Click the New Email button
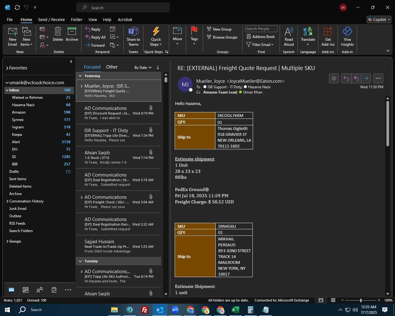This screenshot has width=395, height=316. click(13, 36)
